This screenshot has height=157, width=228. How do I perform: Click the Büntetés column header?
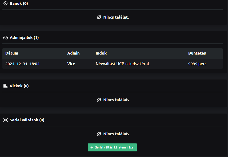[197, 53]
